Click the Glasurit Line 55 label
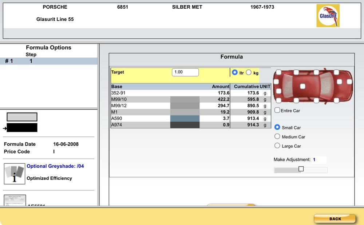Image resolution: width=364 pixels, height=225 pixels. pyautogui.click(x=55, y=19)
